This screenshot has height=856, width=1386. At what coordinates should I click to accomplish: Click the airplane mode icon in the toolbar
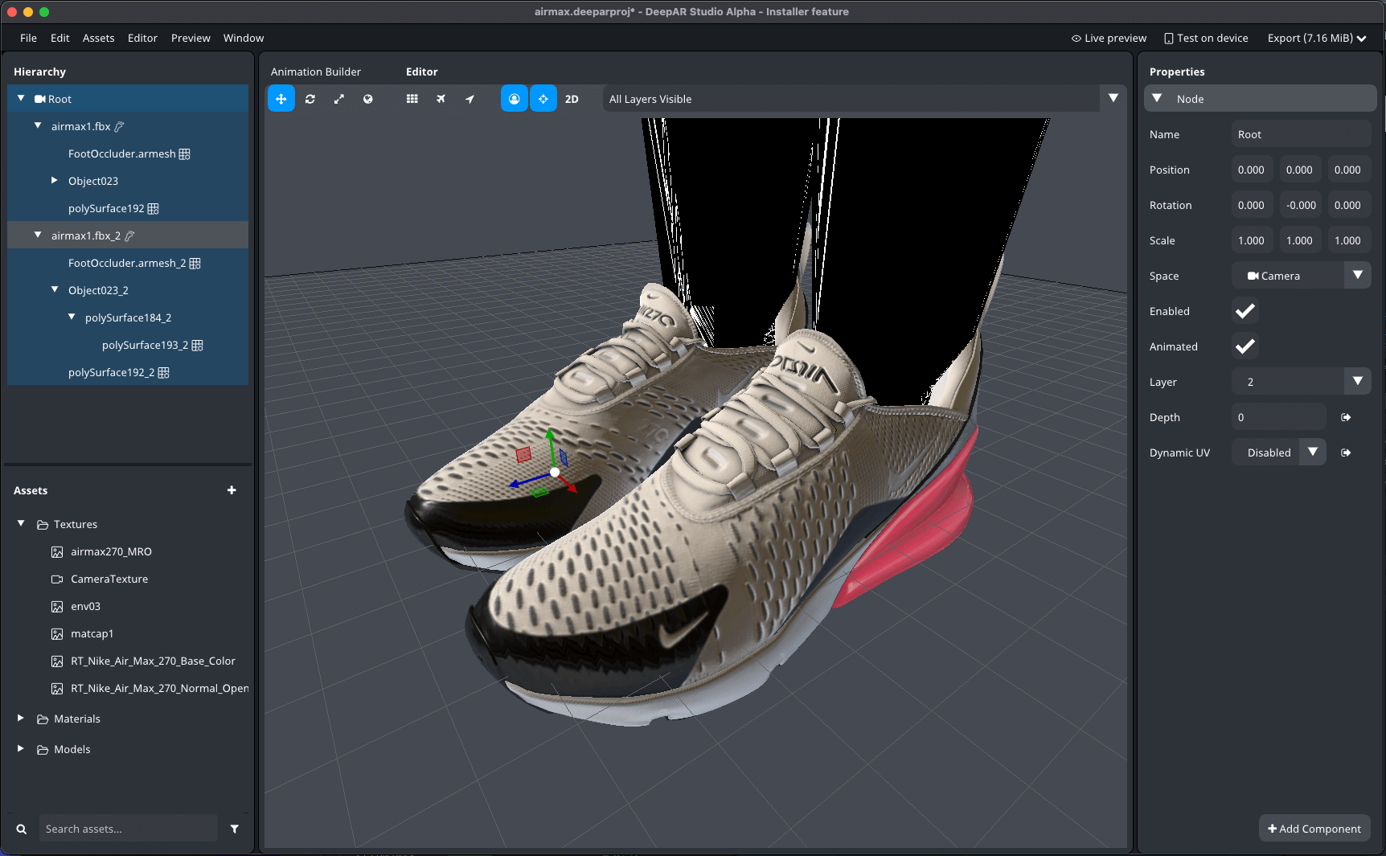[x=441, y=98]
